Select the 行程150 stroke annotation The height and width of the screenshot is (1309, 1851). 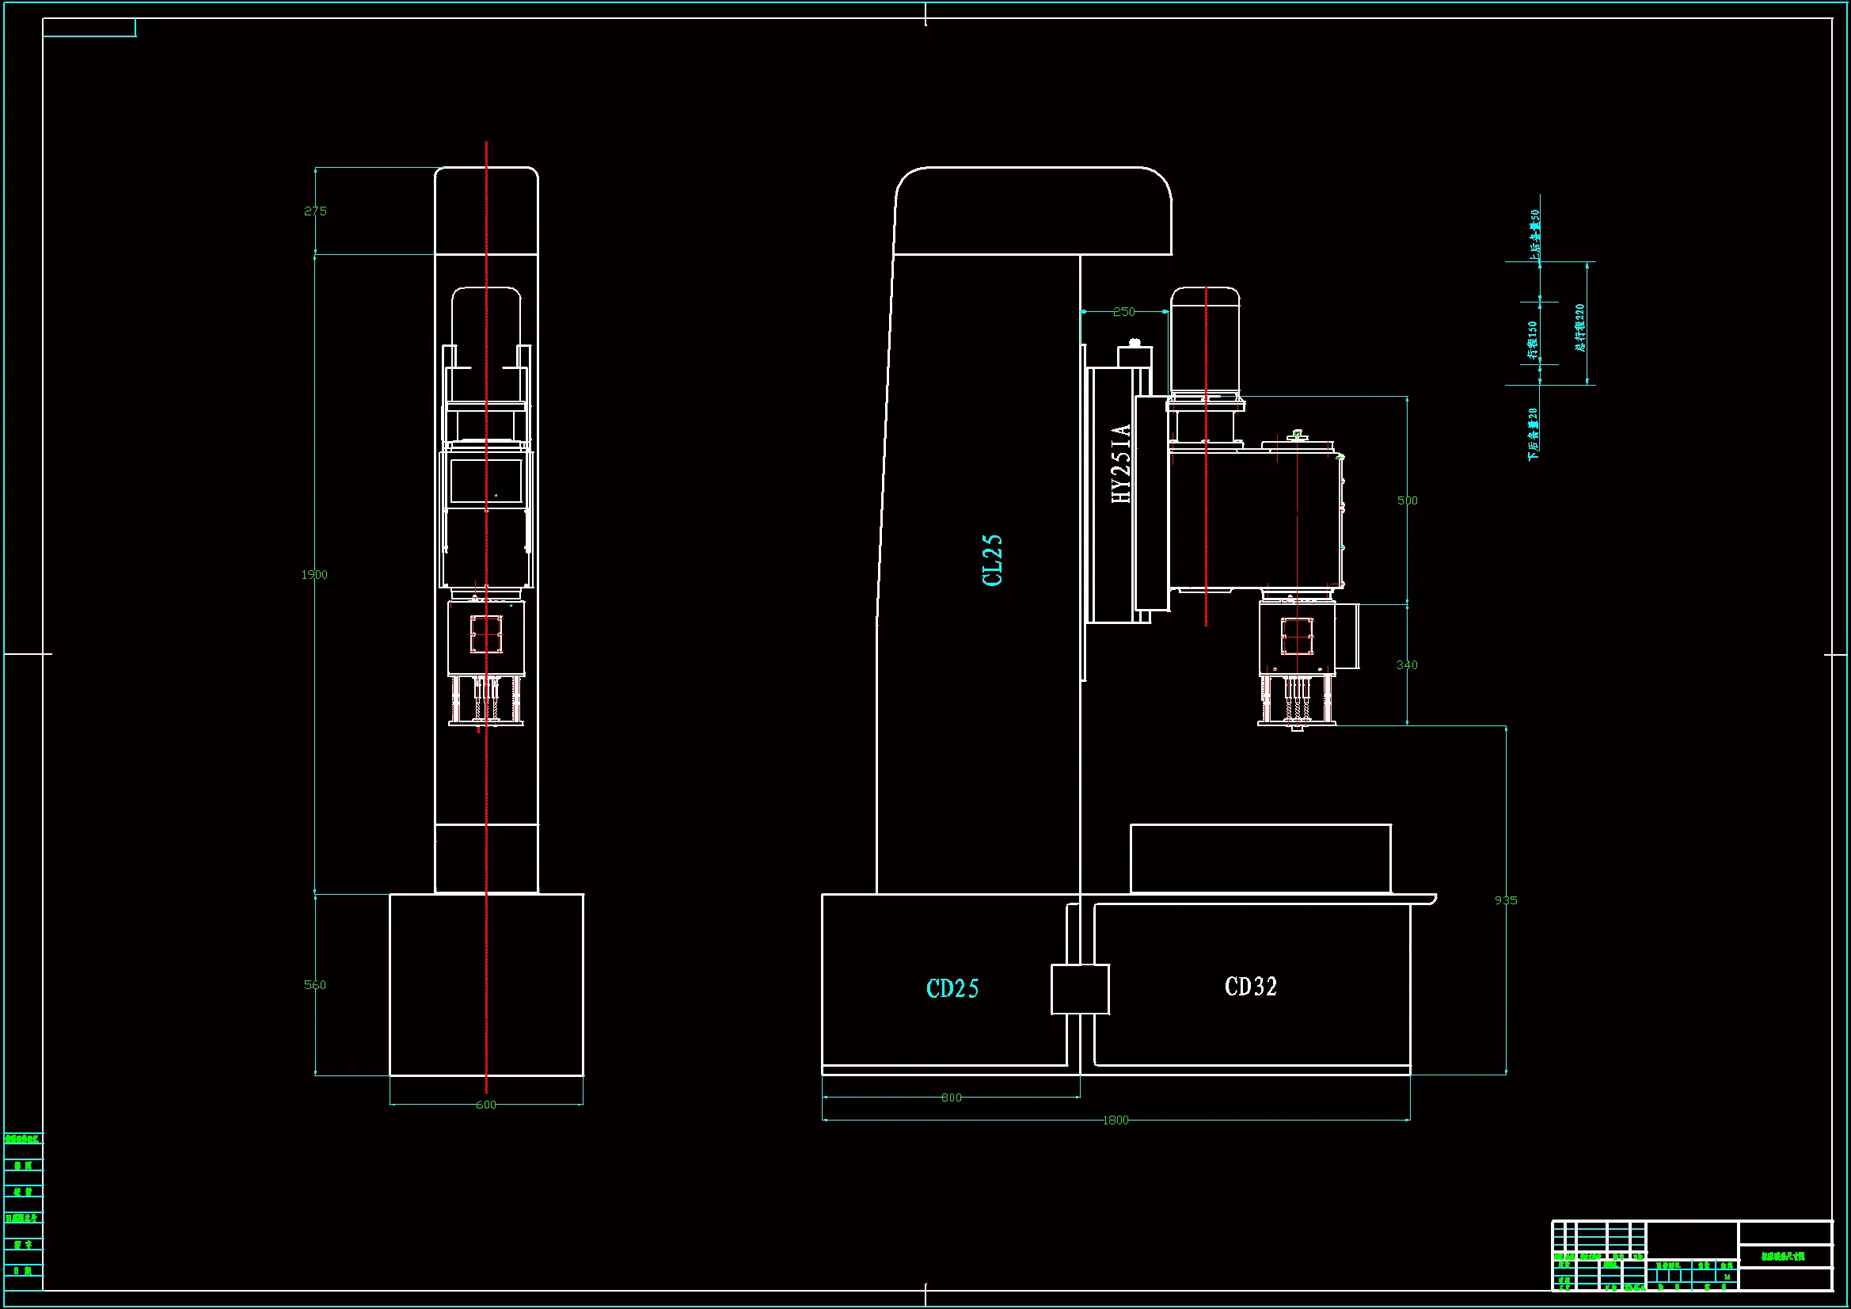[1532, 341]
